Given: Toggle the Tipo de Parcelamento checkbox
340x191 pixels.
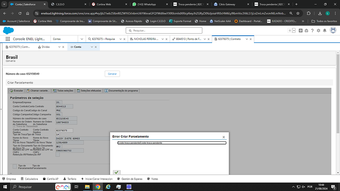Looking at the screenshot, I should [15, 166].
